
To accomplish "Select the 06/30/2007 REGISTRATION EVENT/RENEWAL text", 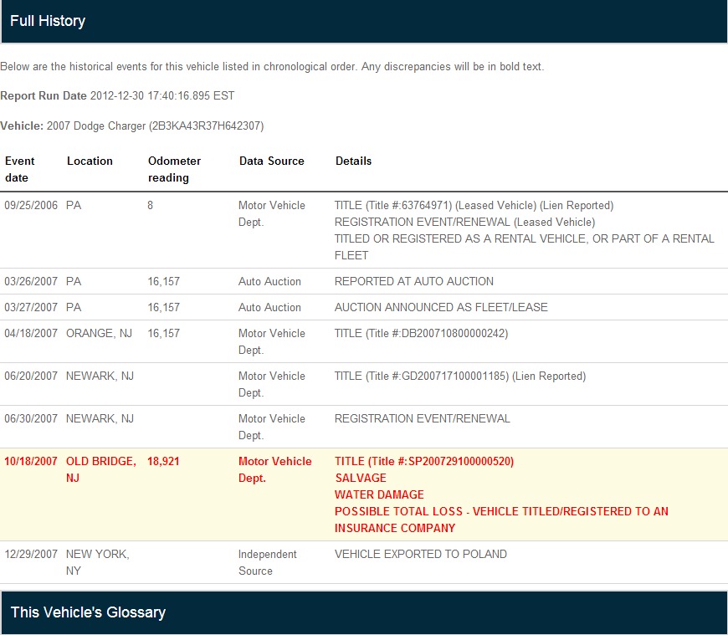I will (422, 418).
